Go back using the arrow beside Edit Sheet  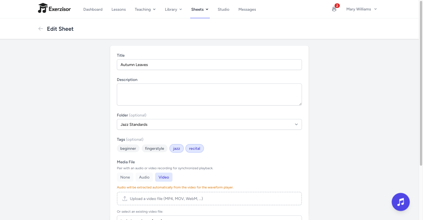coord(41,29)
